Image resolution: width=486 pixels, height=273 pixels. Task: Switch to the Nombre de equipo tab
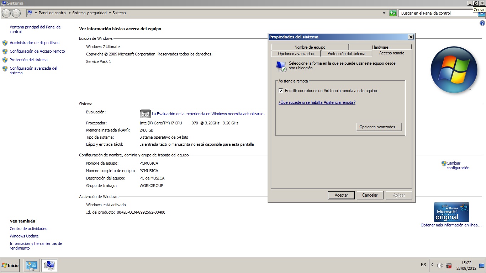pyautogui.click(x=310, y=47)
